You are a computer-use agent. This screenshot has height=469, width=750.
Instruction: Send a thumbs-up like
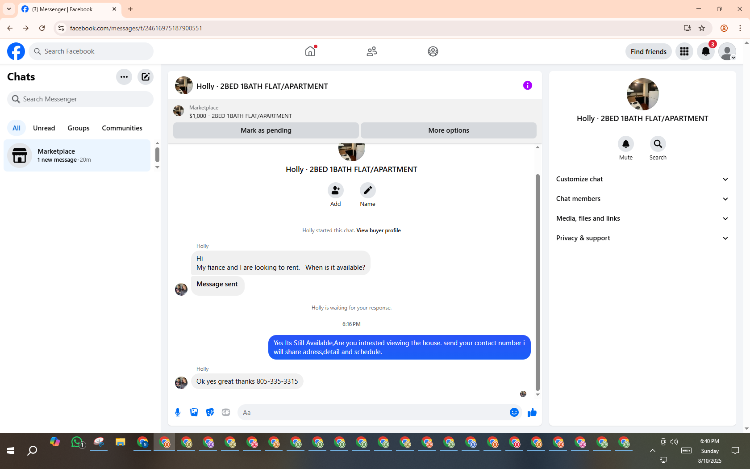pos(532,412)
